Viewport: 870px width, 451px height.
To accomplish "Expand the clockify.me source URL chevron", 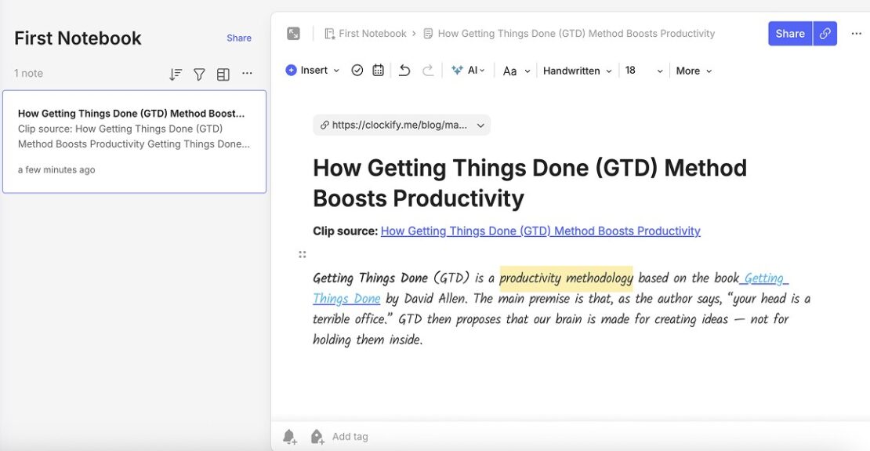I will pos(480,125).
